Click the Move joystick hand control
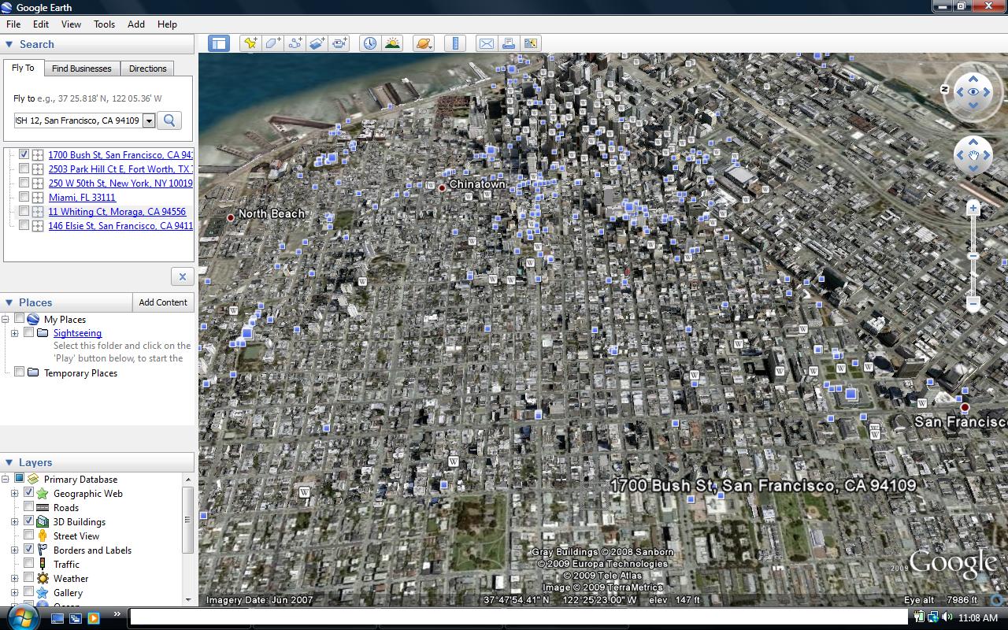The image size is (1008, 630). [973, 156]
